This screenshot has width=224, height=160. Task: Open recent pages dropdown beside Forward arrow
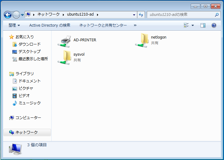click(22, 15)
